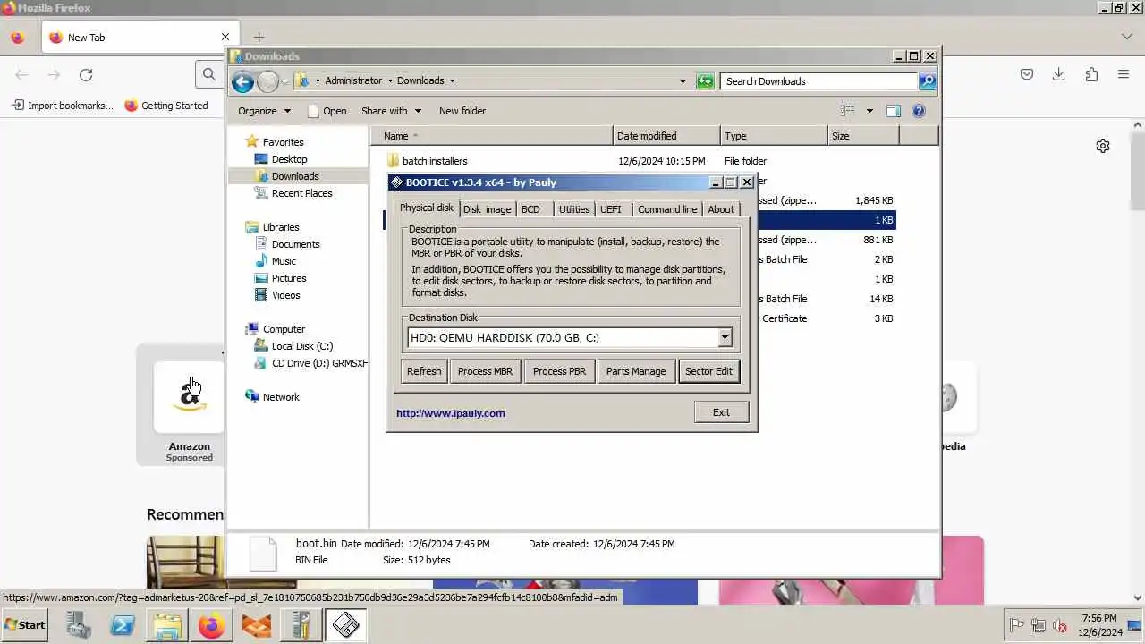The height and width of the screenshot is (644, 1145).
Task: Sort by the Size column header
Action: pyautogui.click(x=863, y=136)
